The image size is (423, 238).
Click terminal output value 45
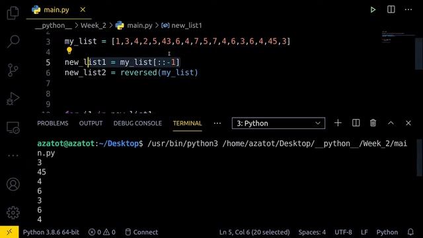[42, 172]
